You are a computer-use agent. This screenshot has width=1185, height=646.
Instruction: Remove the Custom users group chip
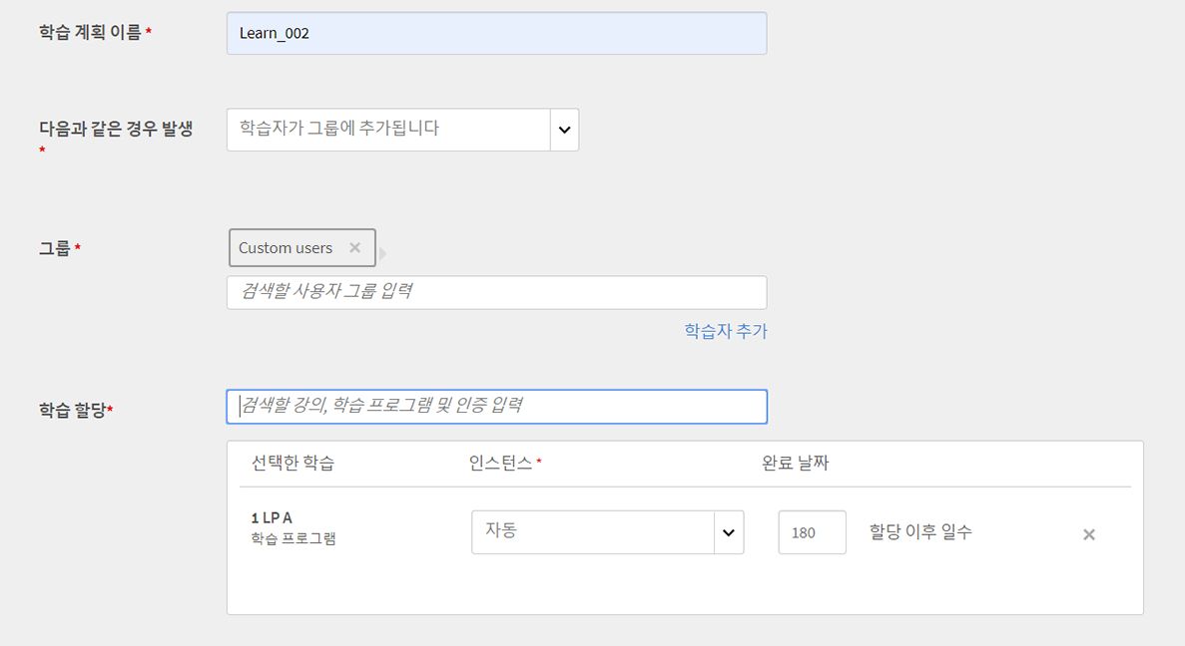(354, 248)
